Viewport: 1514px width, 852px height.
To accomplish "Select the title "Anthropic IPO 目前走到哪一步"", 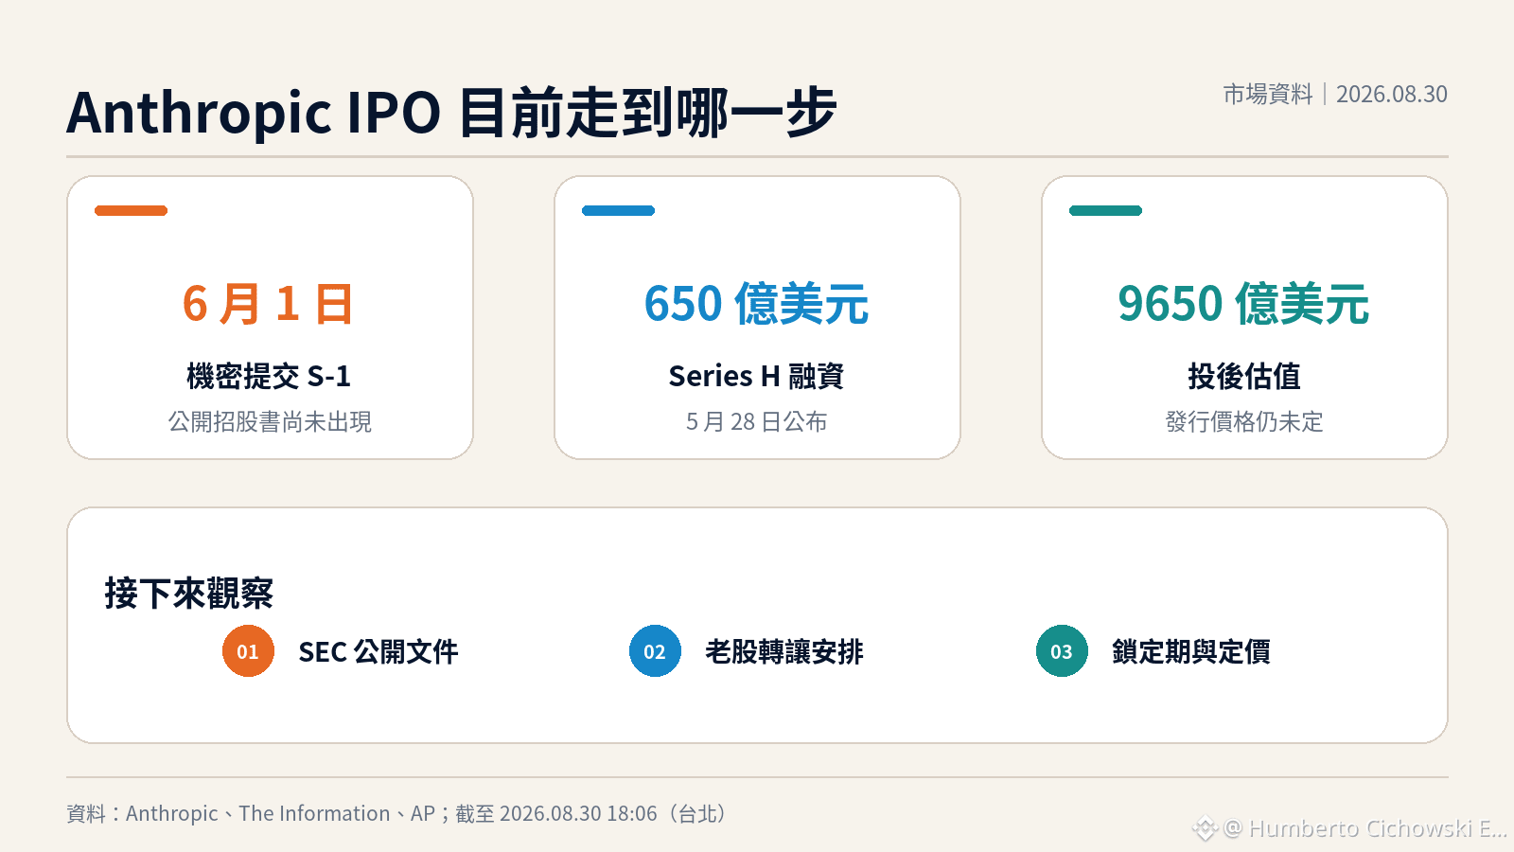I will pos(451,113).
